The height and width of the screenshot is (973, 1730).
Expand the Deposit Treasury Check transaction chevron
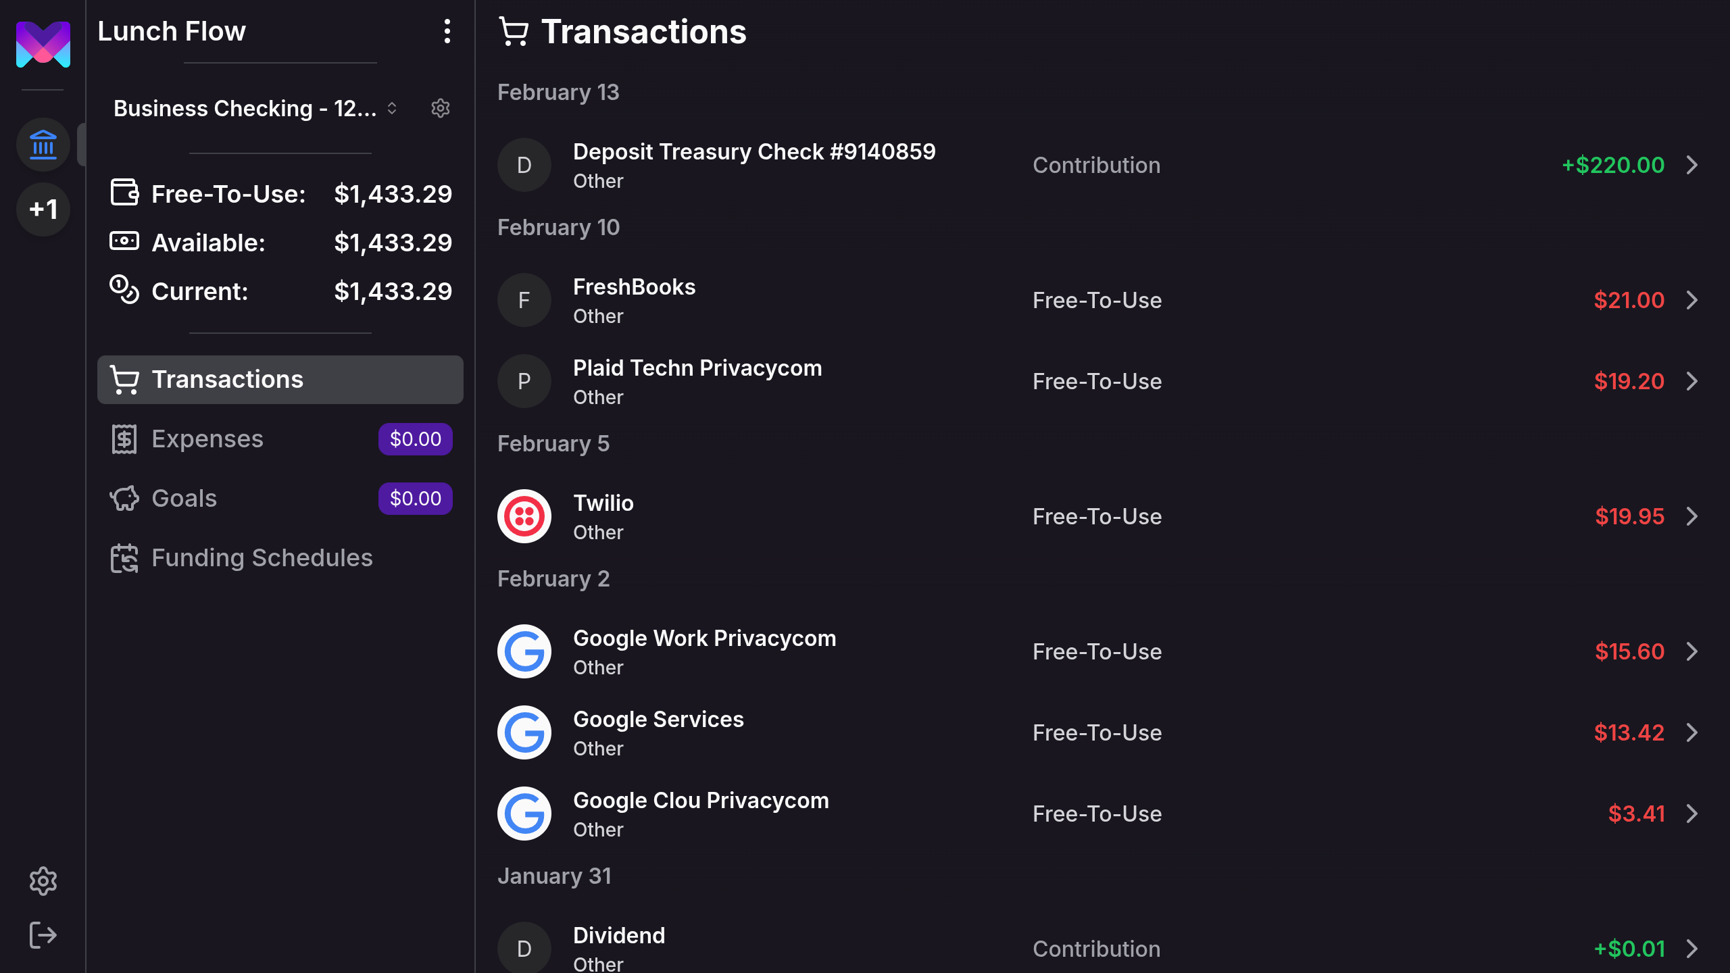(1692, 165)
